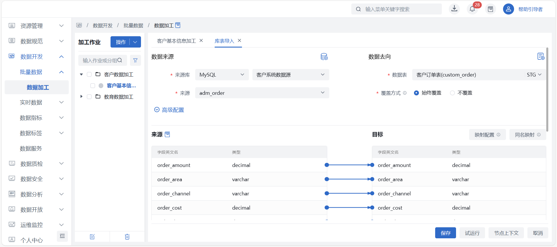Open the 操作 button dropdown arrow
This screenshot has height=247, width=557.
(135, 42)
